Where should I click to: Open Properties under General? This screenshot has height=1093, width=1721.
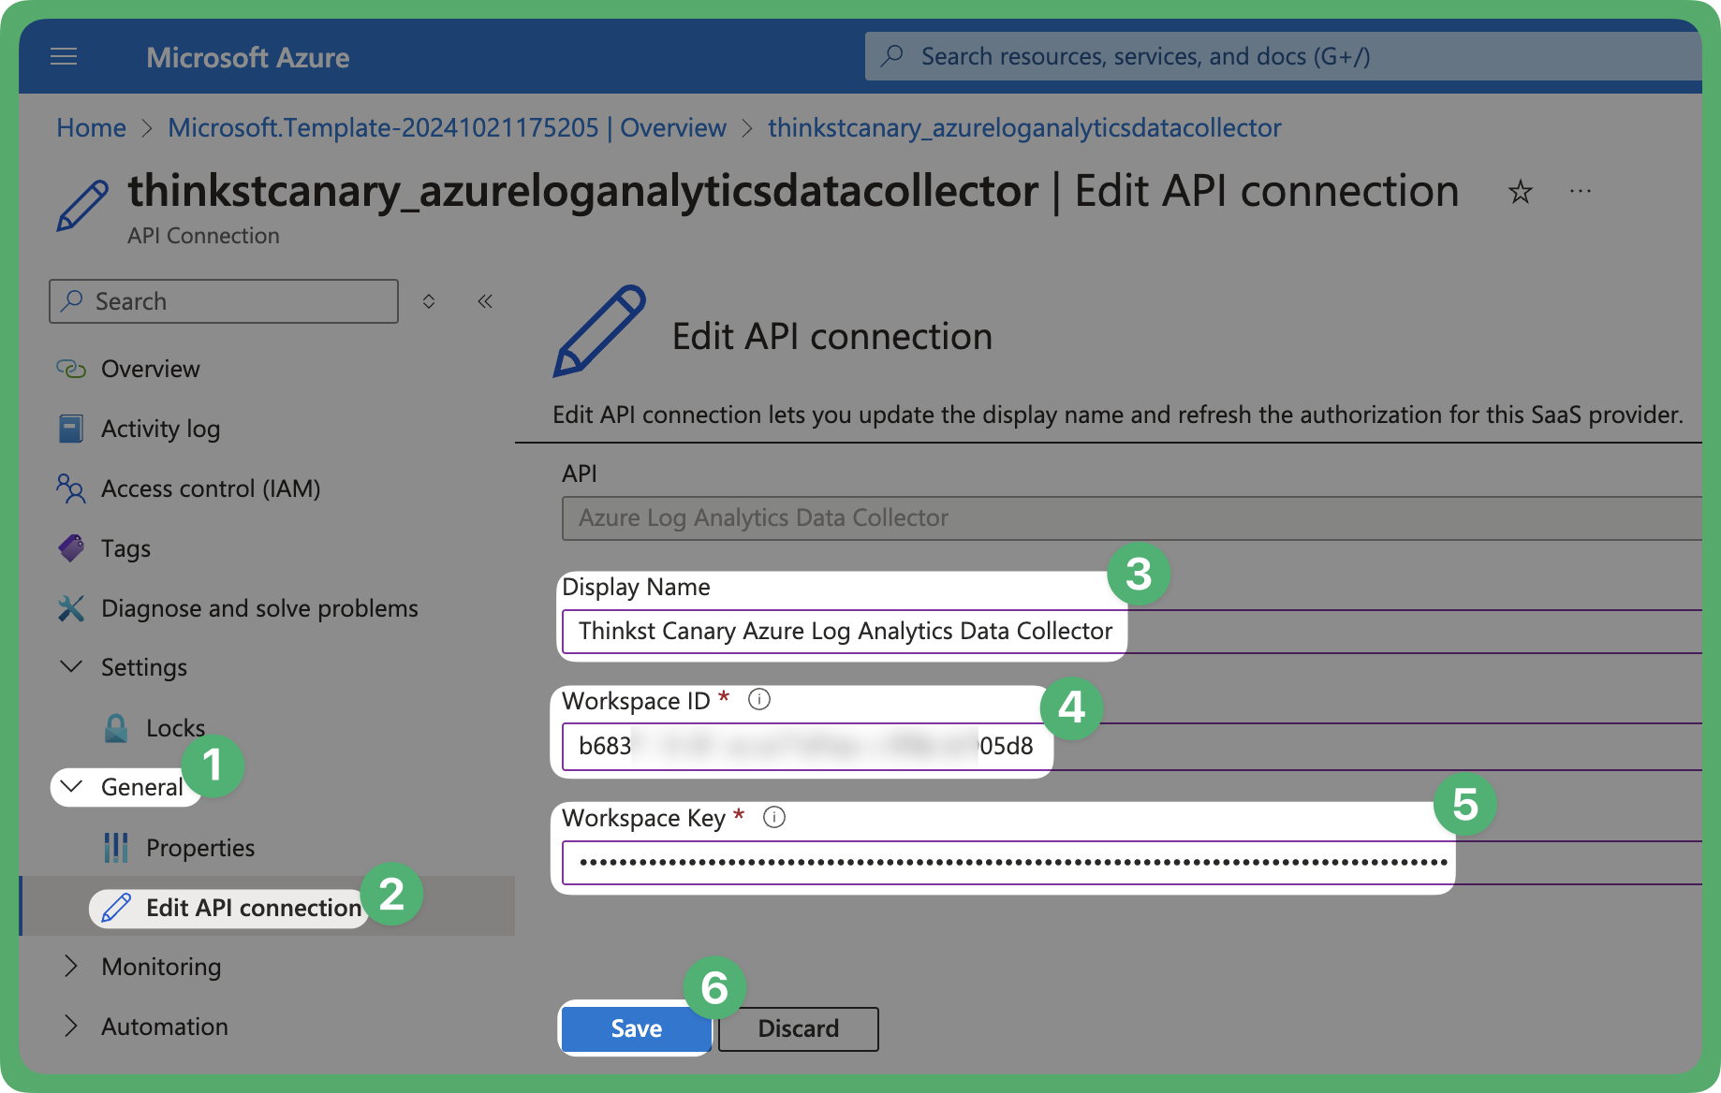click(200, 848)
